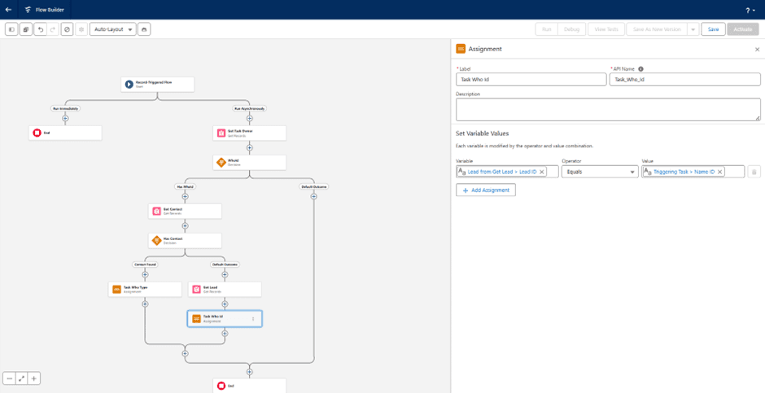This screenshot has height=393, width=765.
Task: Show API Name info tooltip
Action: point(641,69)
